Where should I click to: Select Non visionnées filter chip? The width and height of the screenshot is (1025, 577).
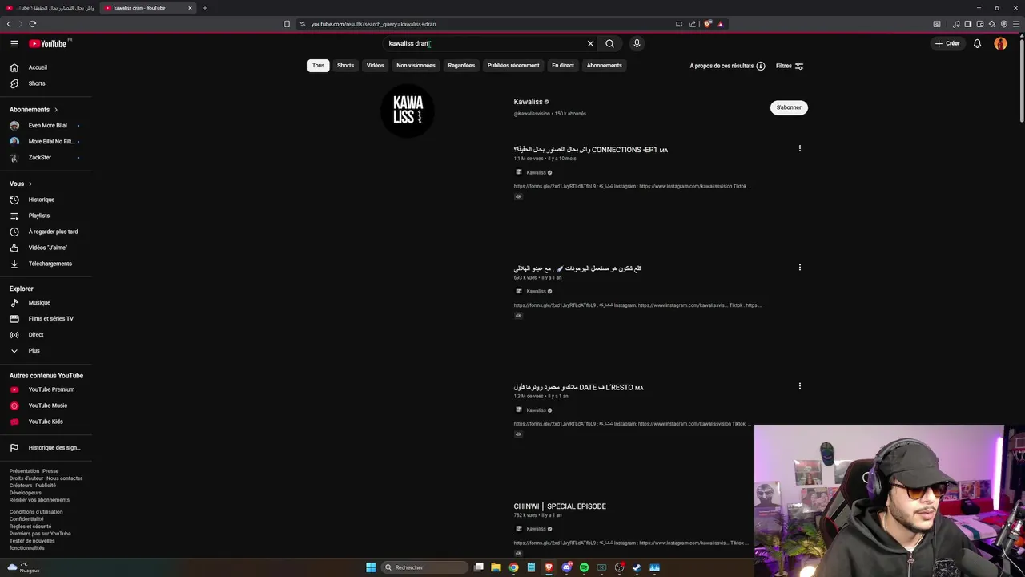pos(416,66)
